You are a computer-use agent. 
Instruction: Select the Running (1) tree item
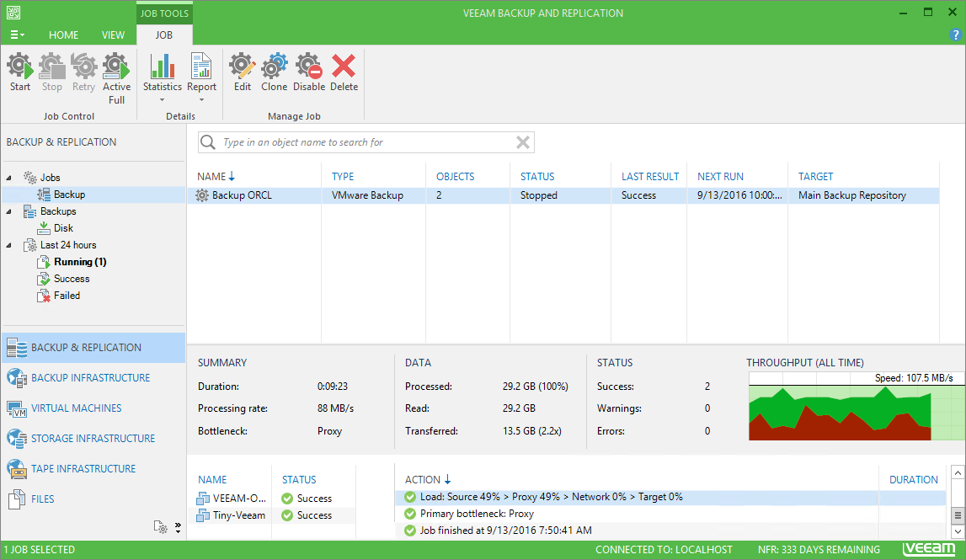[x=79, y=262]
